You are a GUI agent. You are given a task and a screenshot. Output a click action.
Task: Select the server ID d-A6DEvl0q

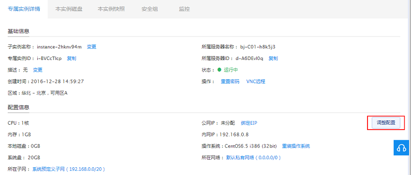coord(250,58)
